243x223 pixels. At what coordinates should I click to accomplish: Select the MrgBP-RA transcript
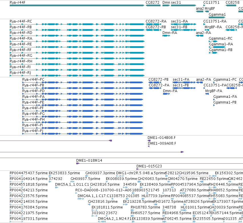coord(207,30)
